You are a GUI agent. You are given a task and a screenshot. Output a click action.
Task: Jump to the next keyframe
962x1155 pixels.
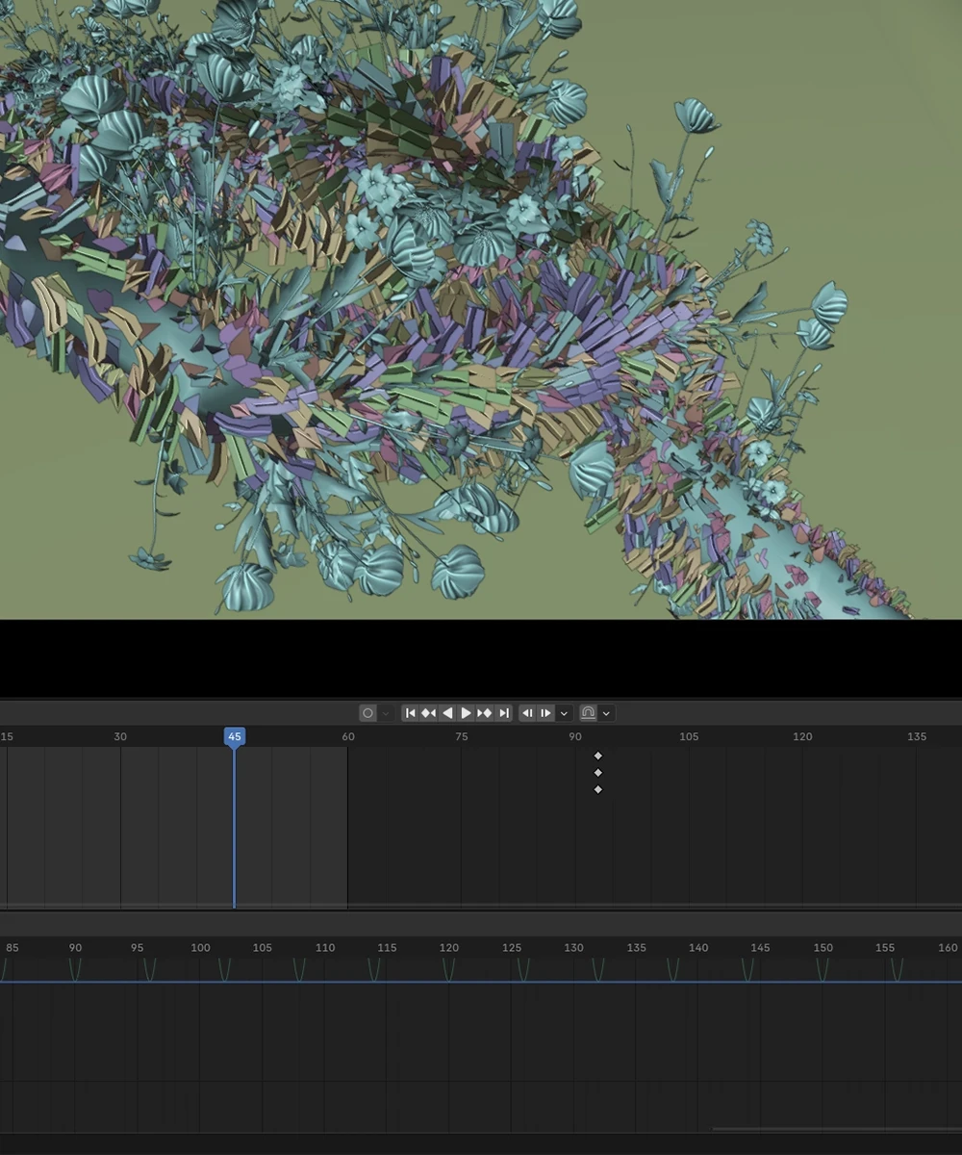[x=485, y=713]
